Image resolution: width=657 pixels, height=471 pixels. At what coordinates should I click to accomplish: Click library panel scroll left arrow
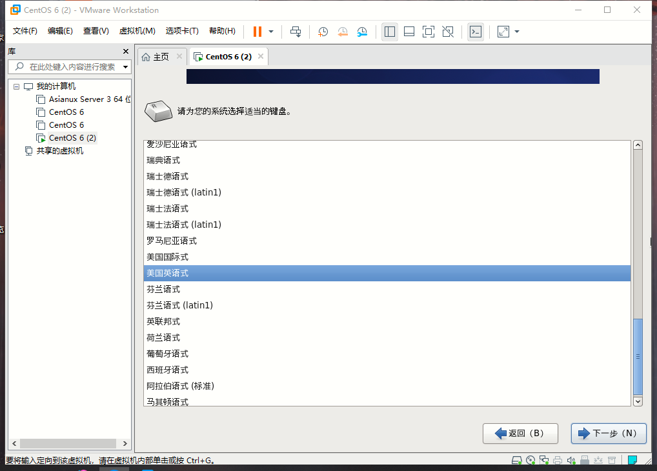coord(14,443)
